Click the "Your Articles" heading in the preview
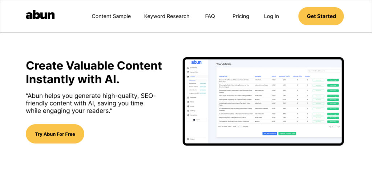The height and width of the screenshot is (176, 372). click(224, 64)
